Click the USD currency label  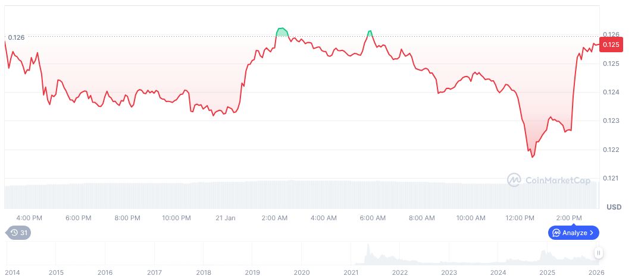[614, 207]
